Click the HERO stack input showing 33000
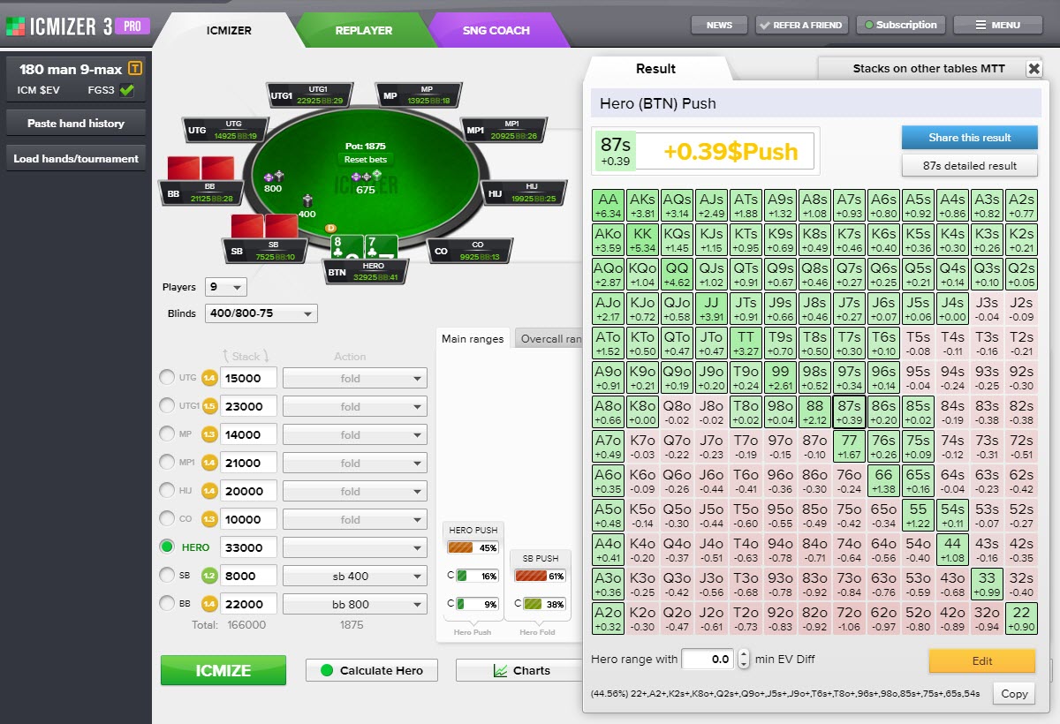1060x724 pixels. [248, 547]
